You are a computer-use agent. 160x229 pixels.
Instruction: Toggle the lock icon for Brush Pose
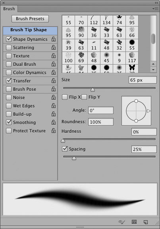click(x=54, y=89)
